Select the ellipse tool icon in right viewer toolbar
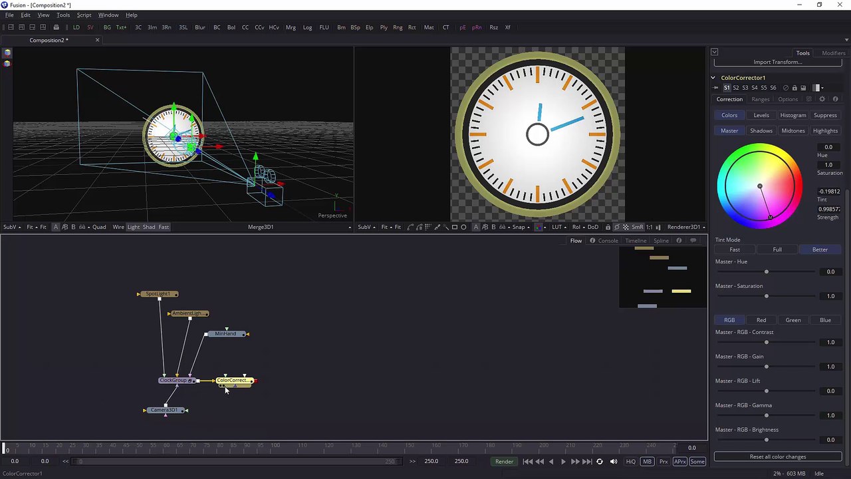Screen dimensions: 851x479 (x=463, y=227)
